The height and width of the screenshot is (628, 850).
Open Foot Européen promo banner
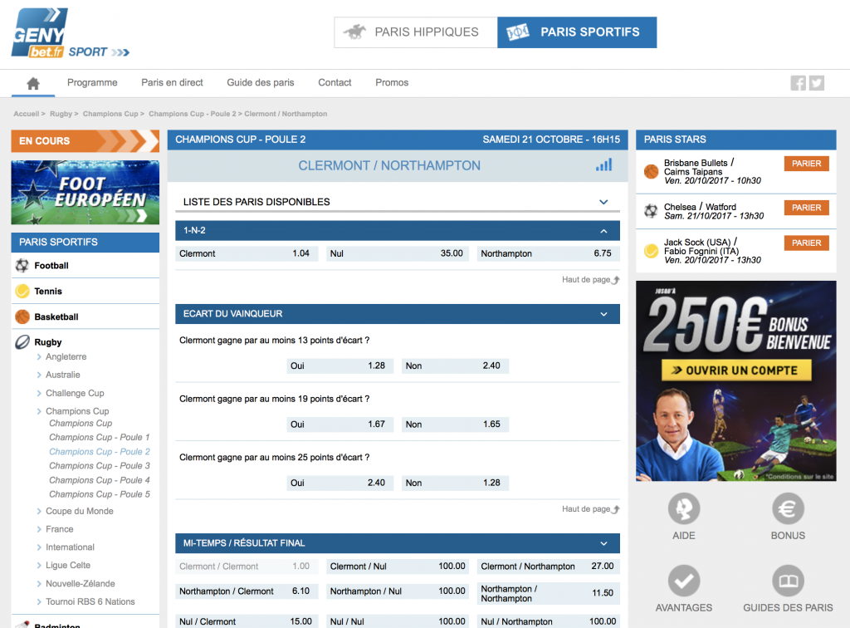85,193
